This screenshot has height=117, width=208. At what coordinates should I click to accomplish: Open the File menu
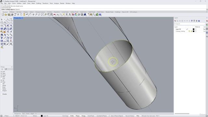2,3
